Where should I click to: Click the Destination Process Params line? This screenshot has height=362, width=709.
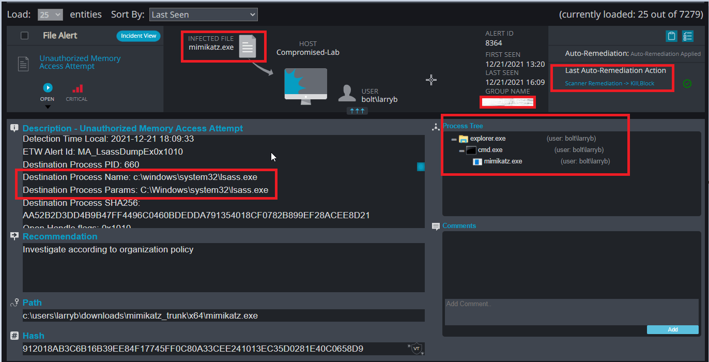coord(146,190)
